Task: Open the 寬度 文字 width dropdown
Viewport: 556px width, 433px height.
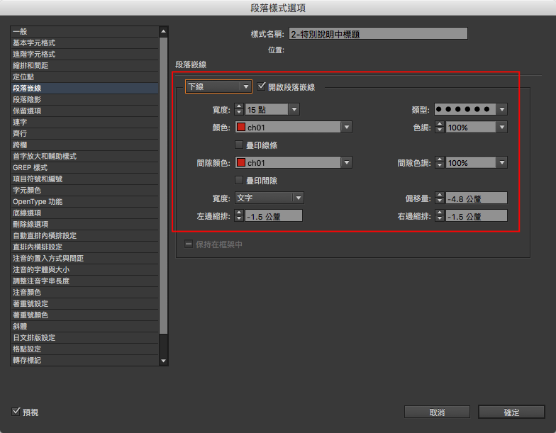Action: (269, 198)
